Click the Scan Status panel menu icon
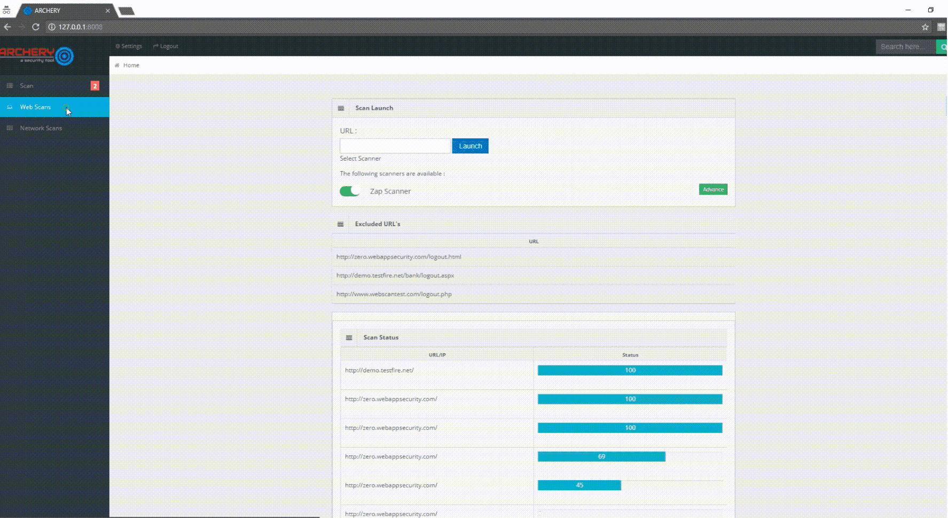Viewport: 948px width, 518px height. (349, 338)
